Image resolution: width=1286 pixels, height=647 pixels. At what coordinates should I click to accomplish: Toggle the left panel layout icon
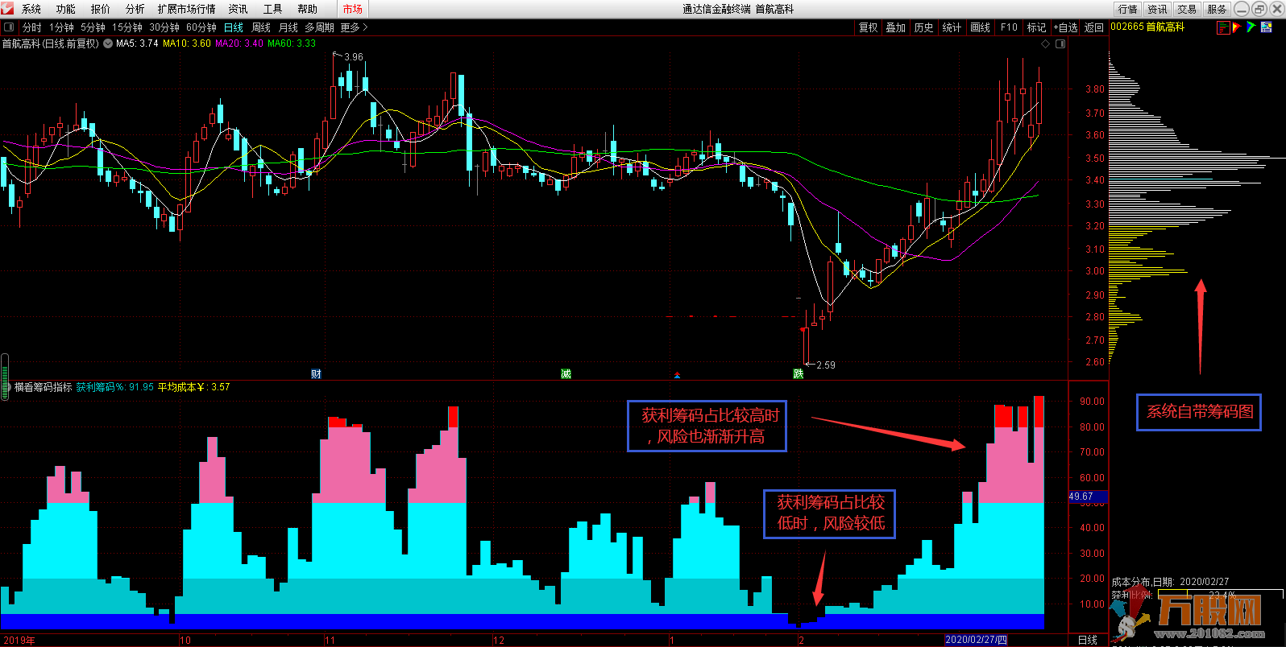click(x=10, y=27)
